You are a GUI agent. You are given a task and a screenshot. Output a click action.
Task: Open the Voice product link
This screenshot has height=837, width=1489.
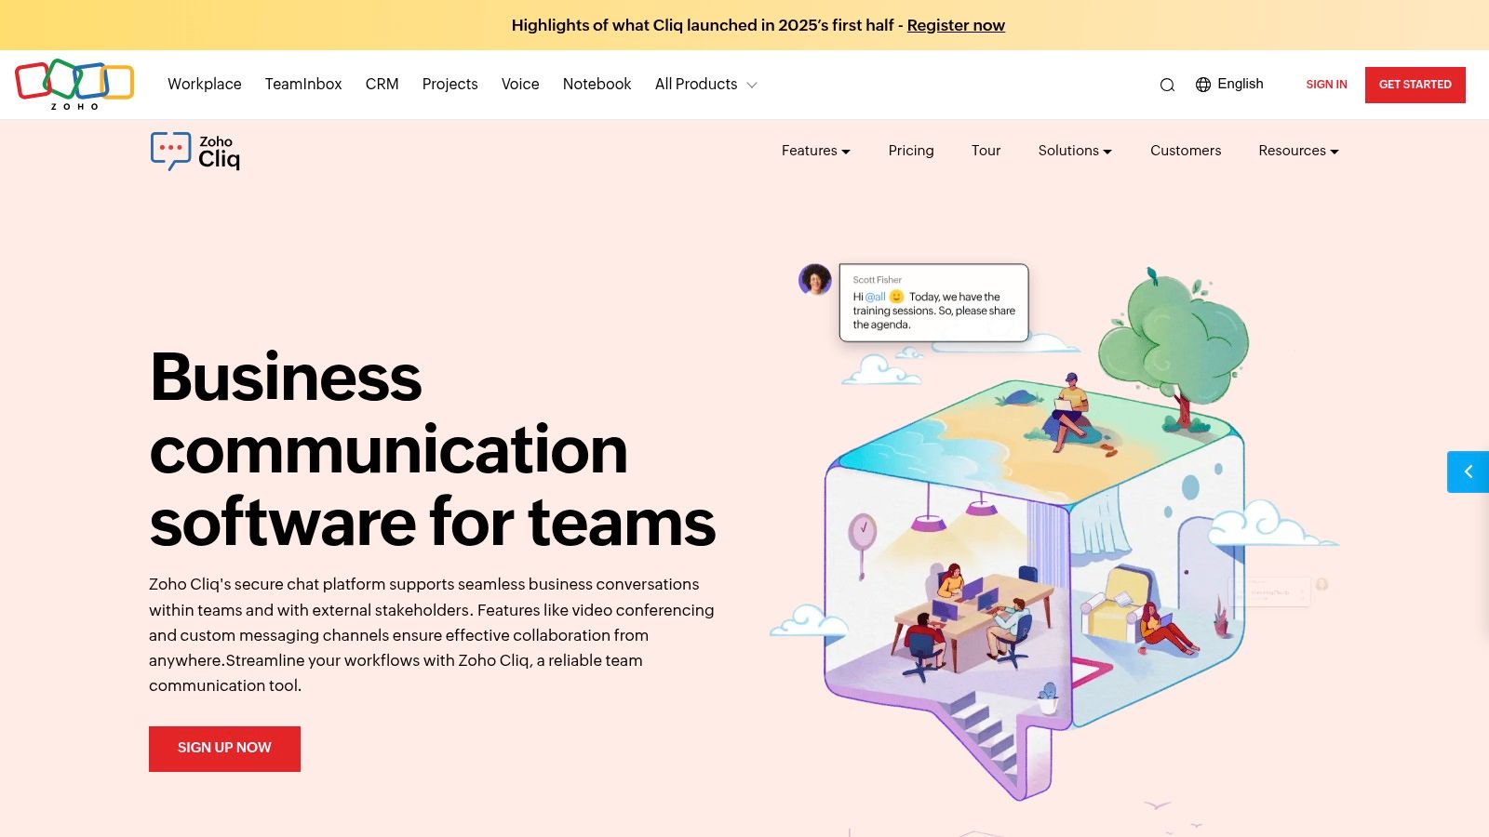click(520, 84)
